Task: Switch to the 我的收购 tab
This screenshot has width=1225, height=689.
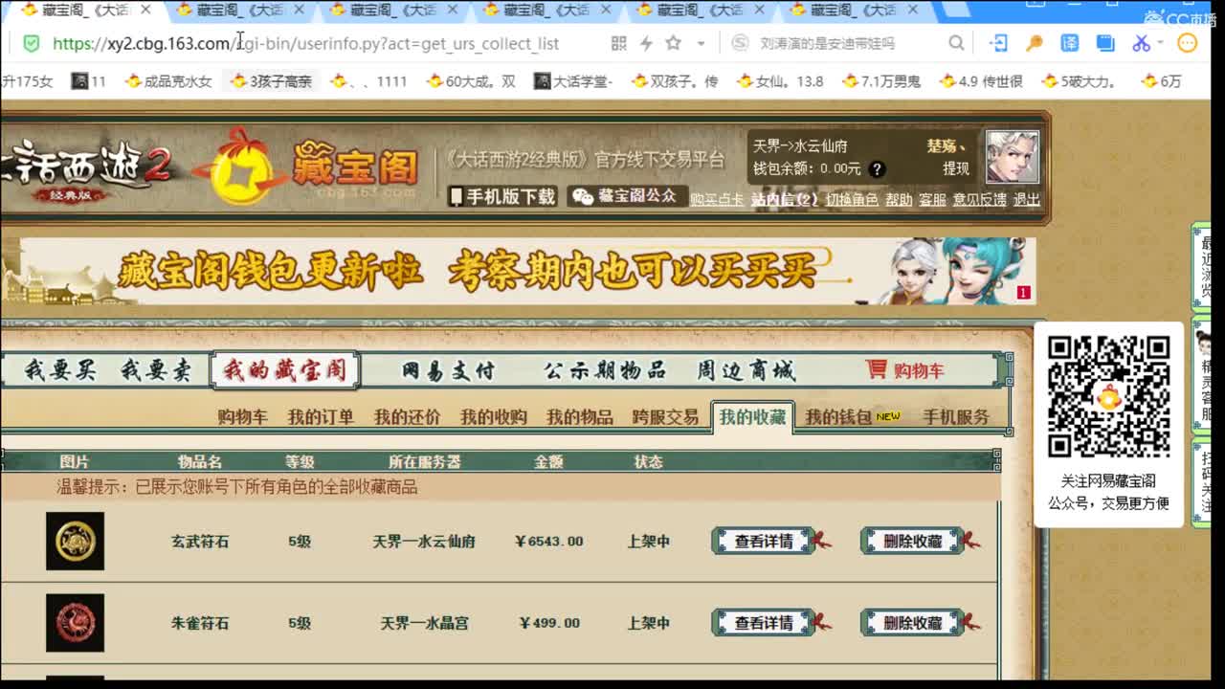Action: 493,417
